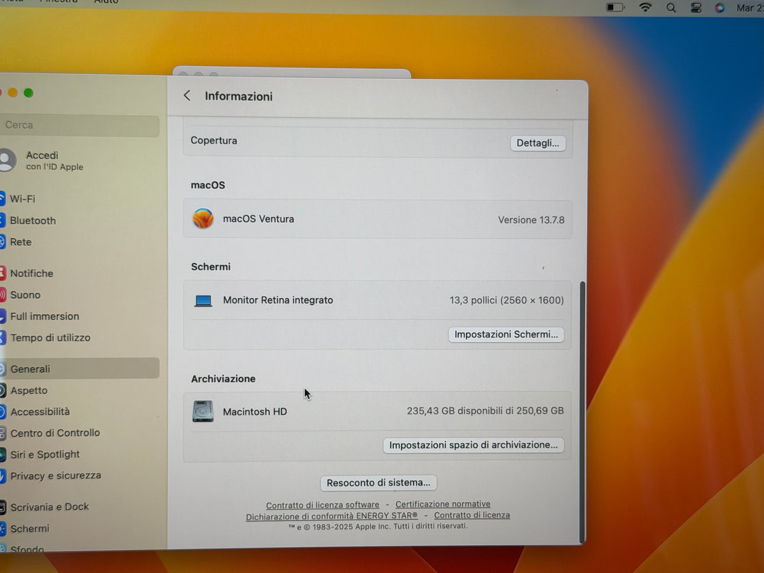Screen dimensions: 764x573
Task: Select Generali in the sidebar
Action: pos(80,369)
